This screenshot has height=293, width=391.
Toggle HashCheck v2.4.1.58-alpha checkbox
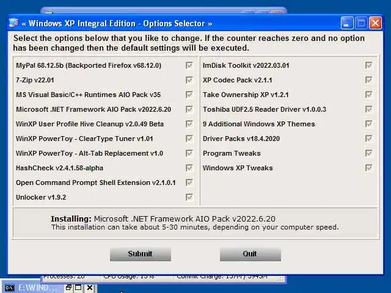click(x=189, y=168)
